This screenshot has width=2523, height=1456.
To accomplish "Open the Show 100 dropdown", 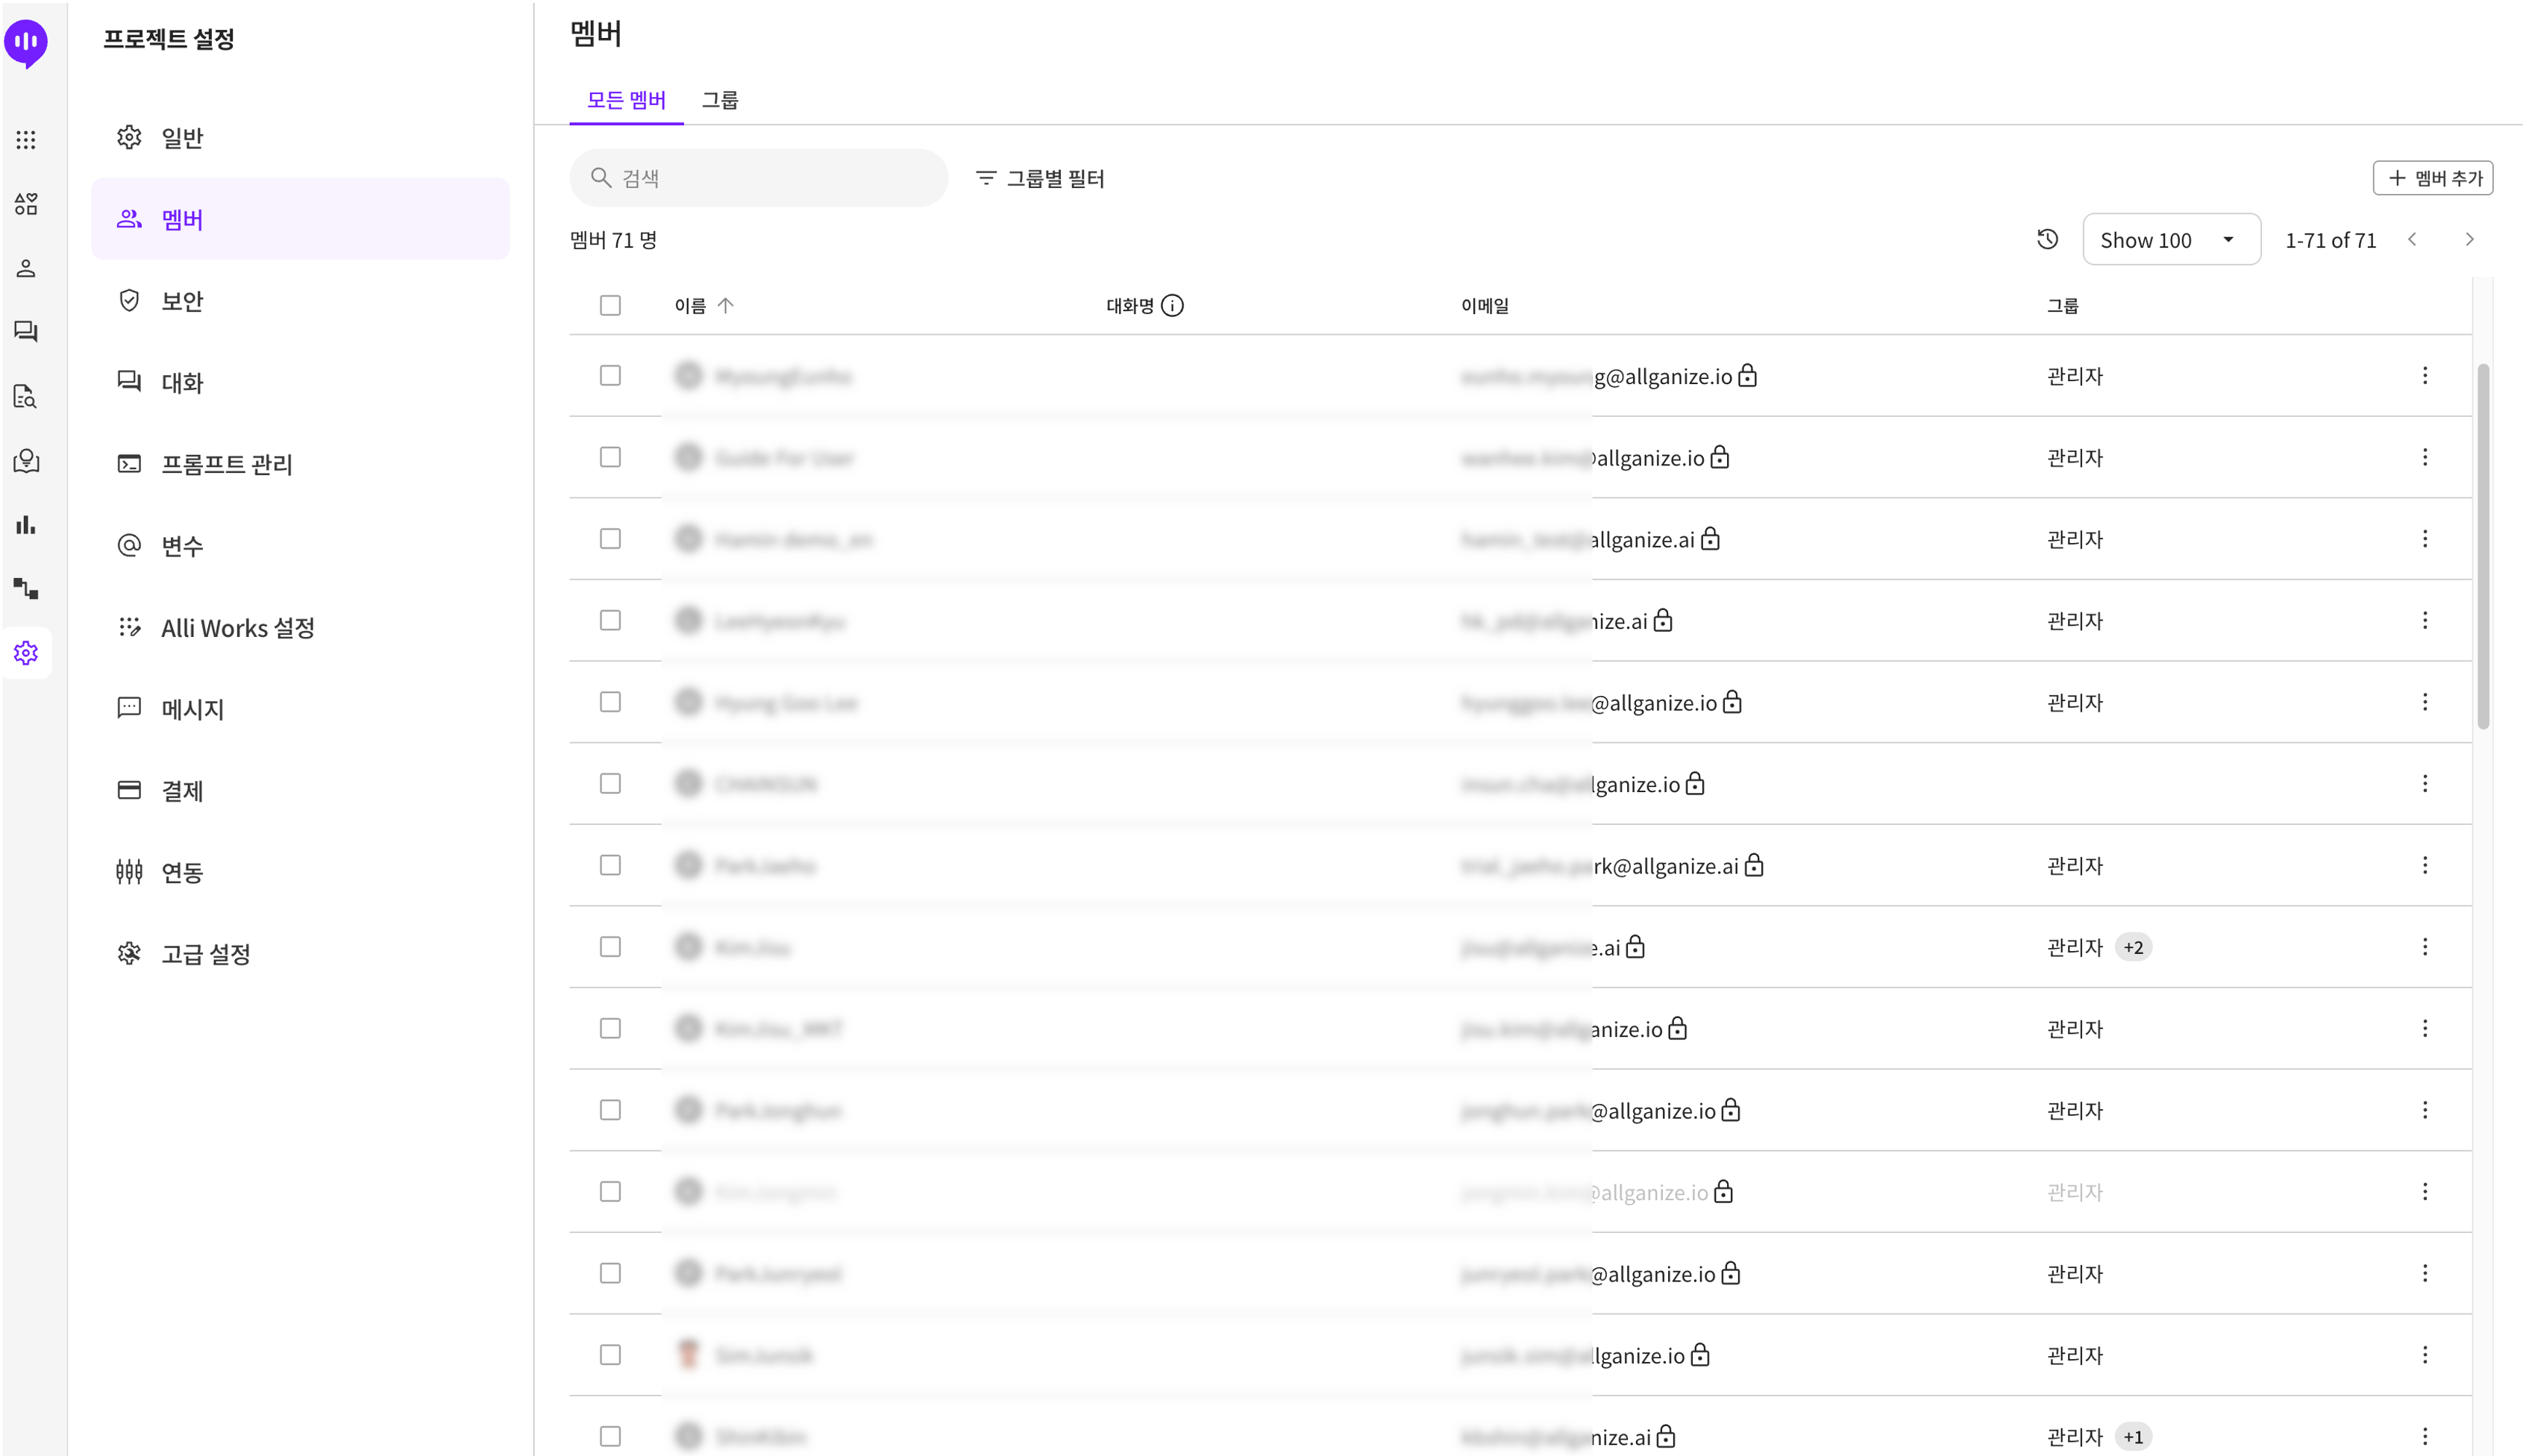I will coord(2170,239).
